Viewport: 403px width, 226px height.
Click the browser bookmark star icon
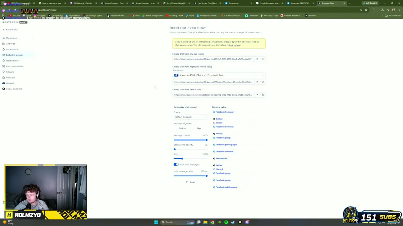(x=366, y=10)
